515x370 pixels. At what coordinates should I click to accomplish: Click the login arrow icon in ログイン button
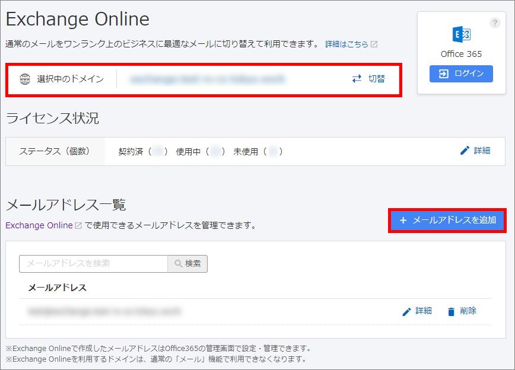click(x=443, y=74)
